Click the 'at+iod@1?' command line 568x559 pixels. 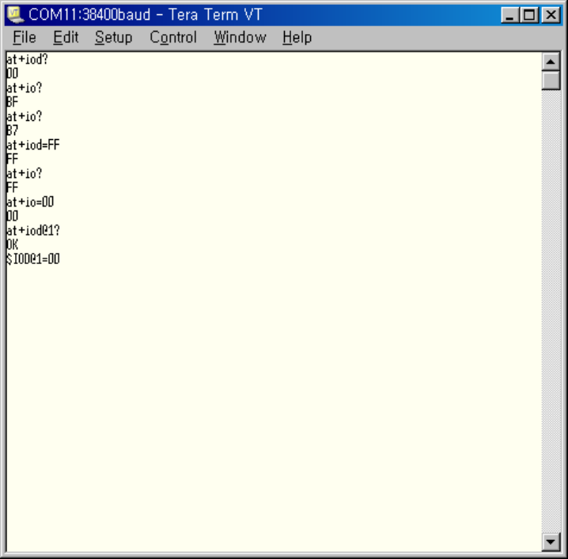pos(33,231)
